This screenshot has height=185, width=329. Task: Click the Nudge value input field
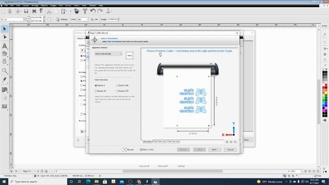coord(113,20)
